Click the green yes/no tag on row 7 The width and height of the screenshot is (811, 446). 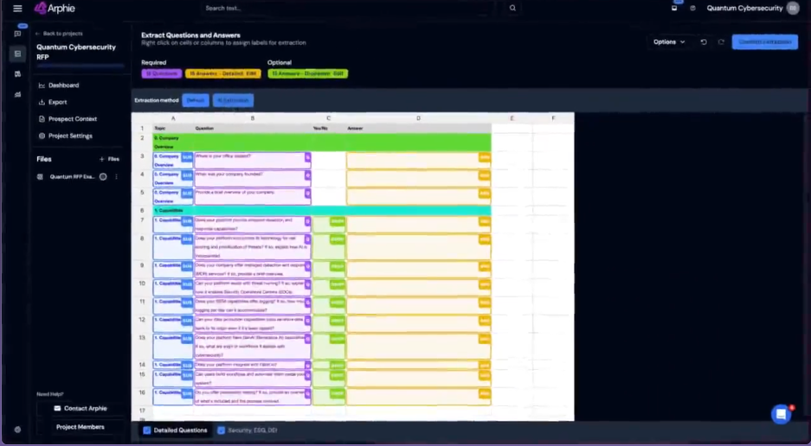[x=338, y=221]
